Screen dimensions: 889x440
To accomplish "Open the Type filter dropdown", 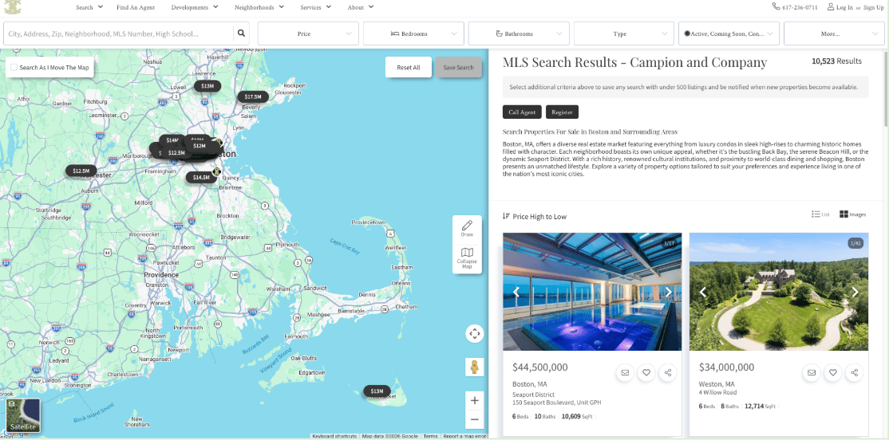I will click(x=624, y=33).
